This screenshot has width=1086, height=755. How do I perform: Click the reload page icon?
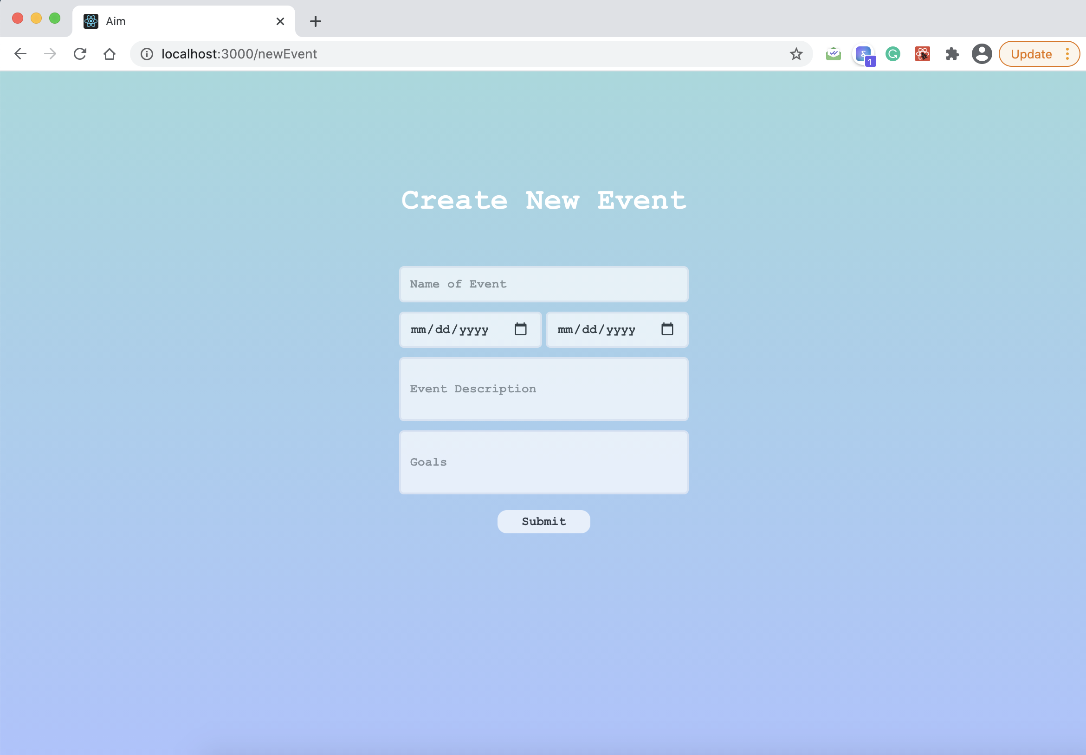tap(80, 54)
